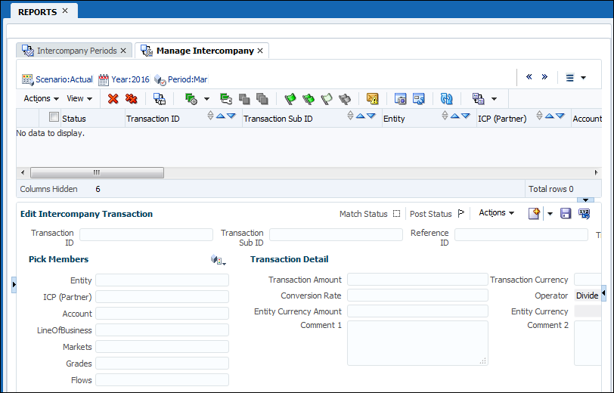The width and height of the screenshot is (614, 393).
Task: Click the red X delete icon
Action: [x=113, y=99]
